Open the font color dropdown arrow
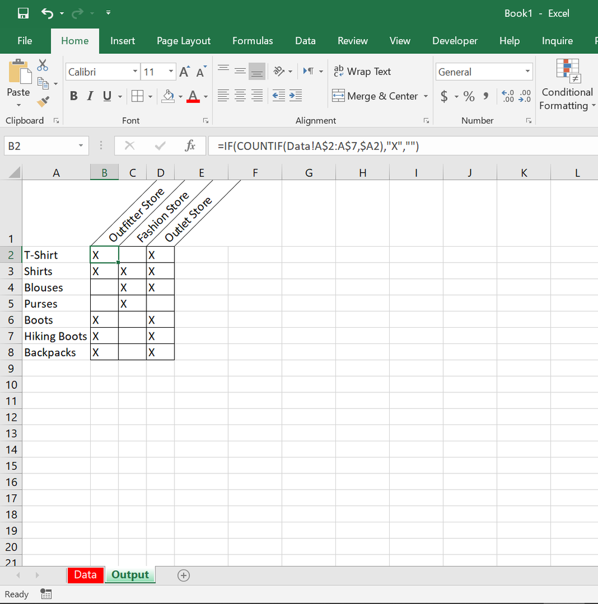 206,96
